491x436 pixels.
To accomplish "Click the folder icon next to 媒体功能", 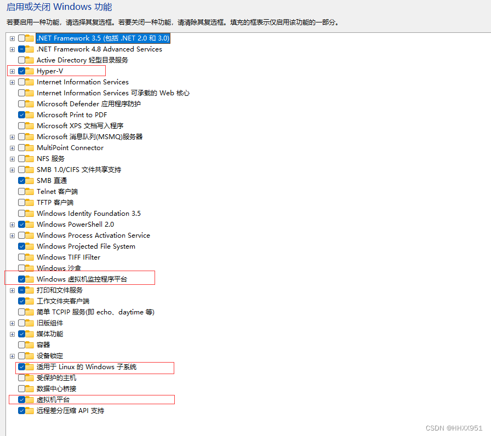I will (28, 334).
